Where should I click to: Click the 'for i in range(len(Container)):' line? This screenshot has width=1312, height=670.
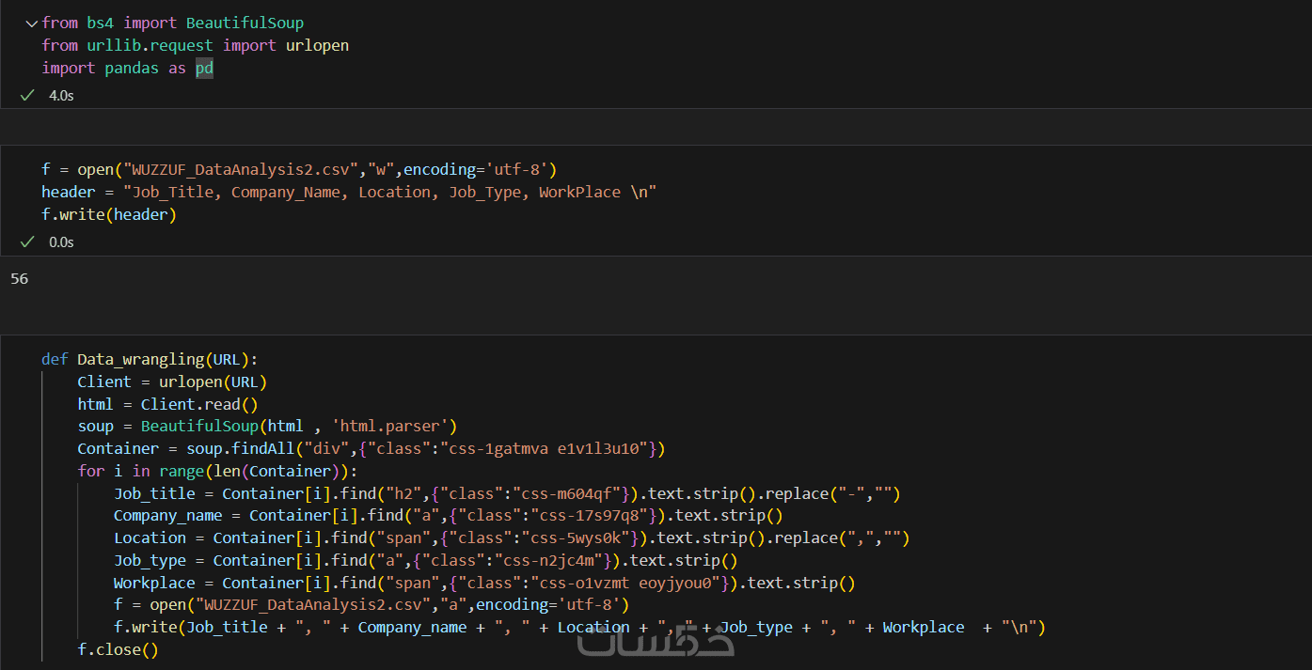click(217, 471)
